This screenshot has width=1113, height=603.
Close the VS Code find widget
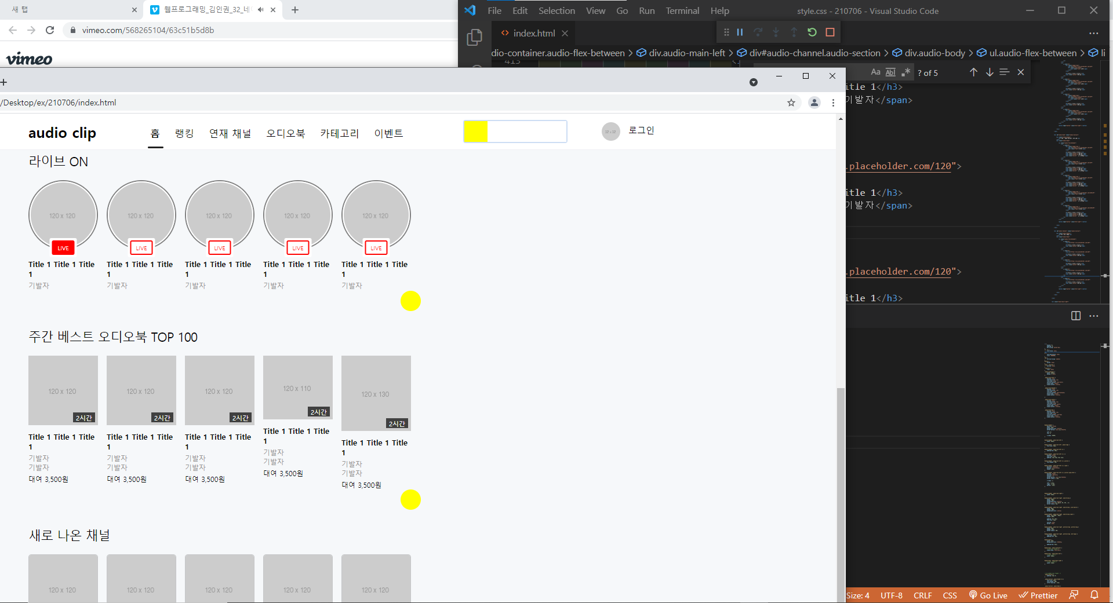[x=1021, y=72]
